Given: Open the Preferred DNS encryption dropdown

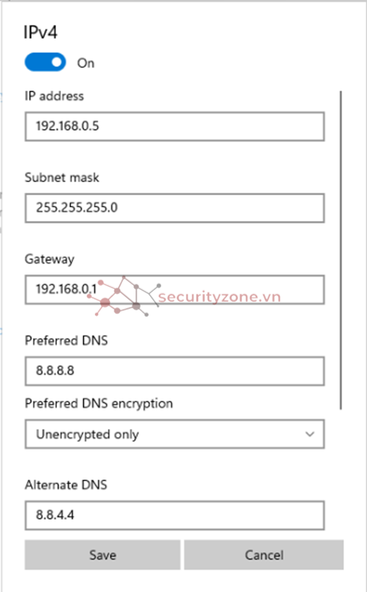Looking at the screenshot, I should point(175,434).
